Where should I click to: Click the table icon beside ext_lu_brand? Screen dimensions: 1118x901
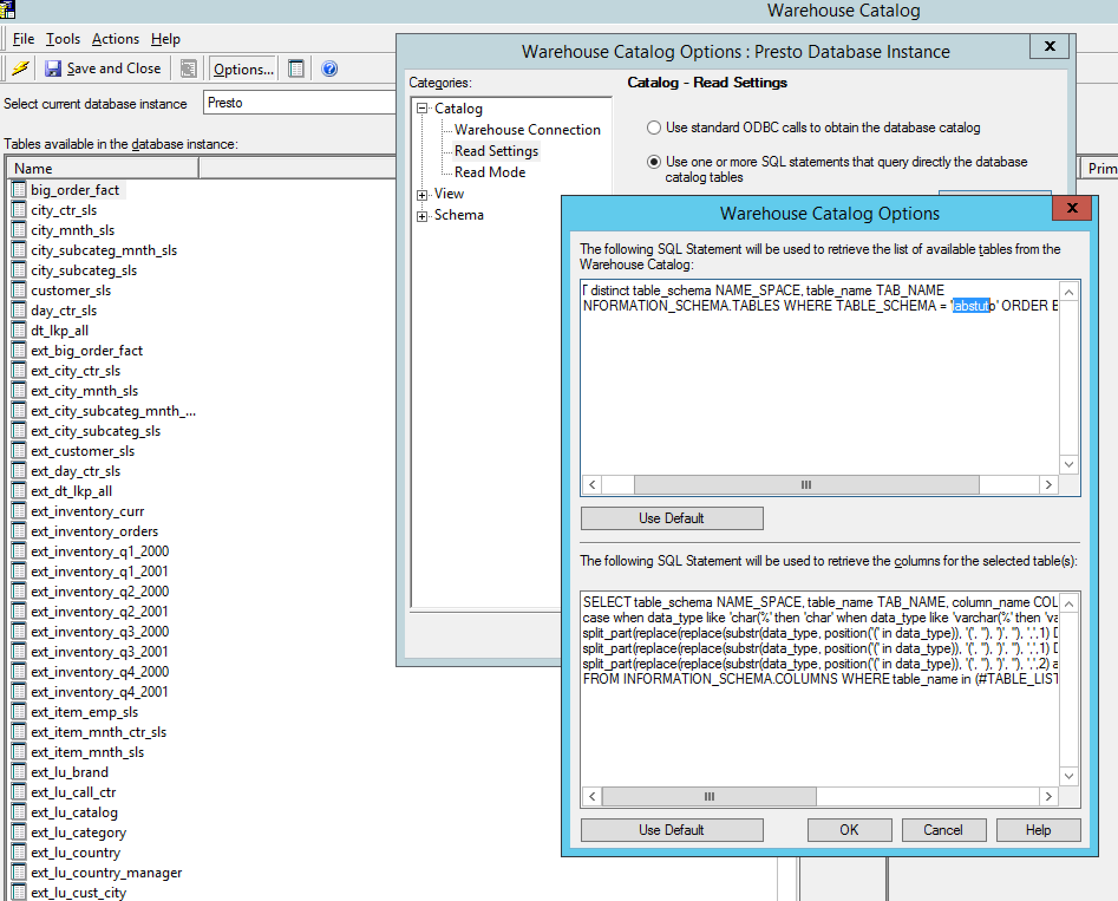coord(19,772)
